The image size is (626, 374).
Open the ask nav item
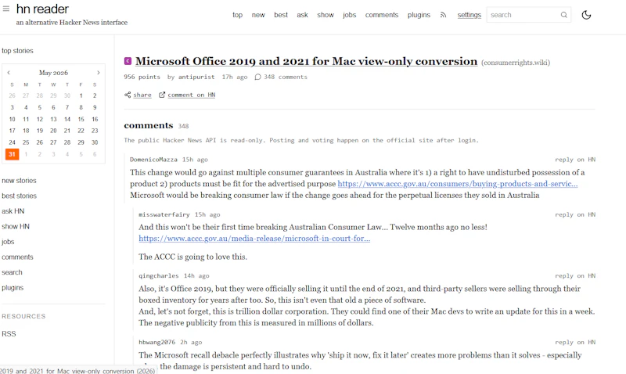(302, 15)
